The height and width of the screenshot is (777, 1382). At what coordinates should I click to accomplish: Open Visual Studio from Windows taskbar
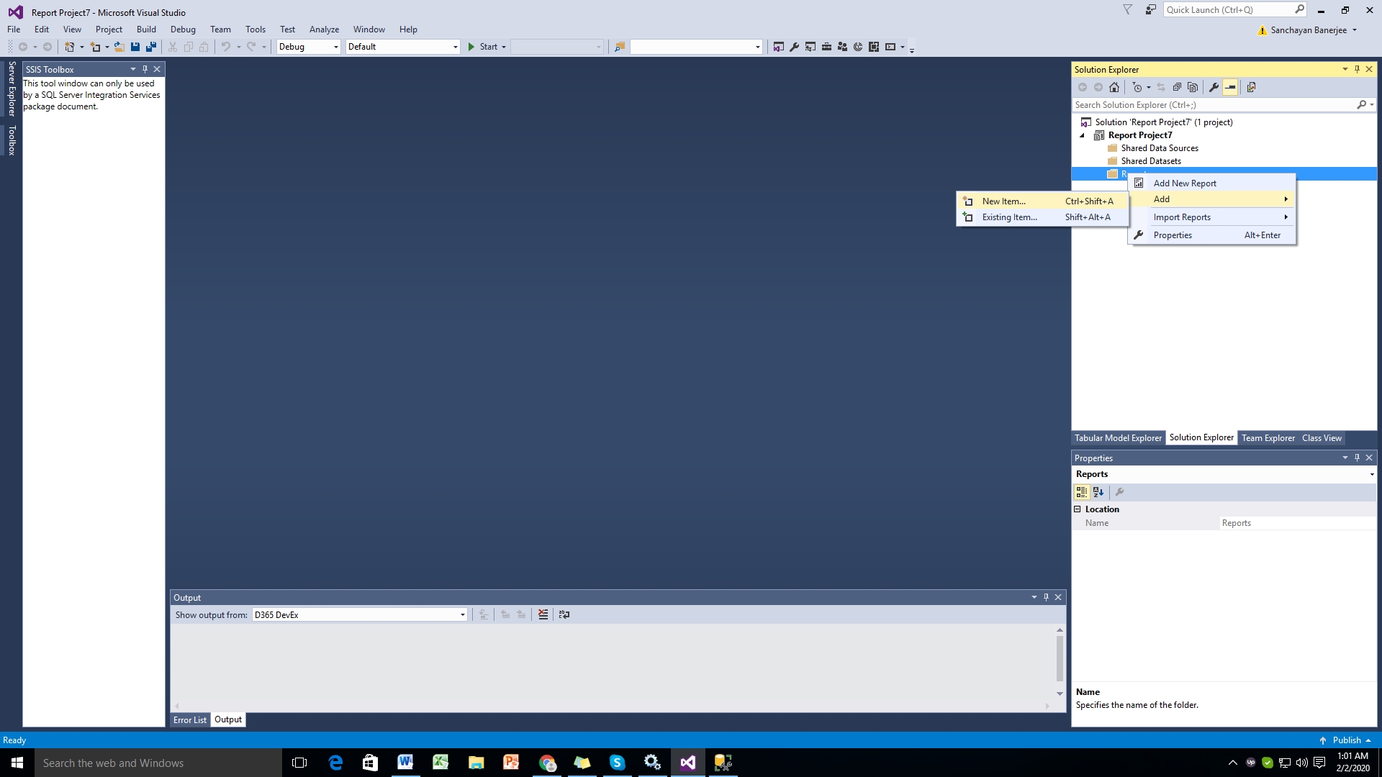[687, 763]
